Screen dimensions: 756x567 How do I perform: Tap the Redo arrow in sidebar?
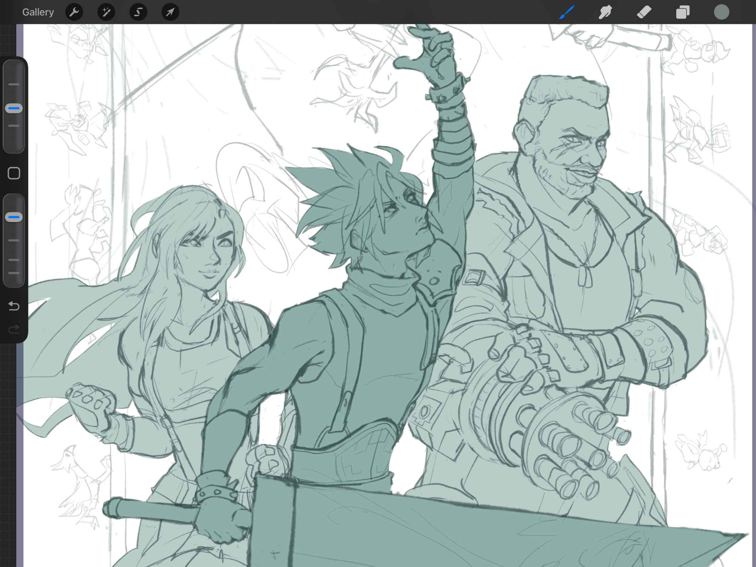click(x=14, y=329)
